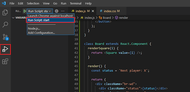Open the Run and Debug view
This screenshot has height=92, width=190.
click(x=6, y=49)
